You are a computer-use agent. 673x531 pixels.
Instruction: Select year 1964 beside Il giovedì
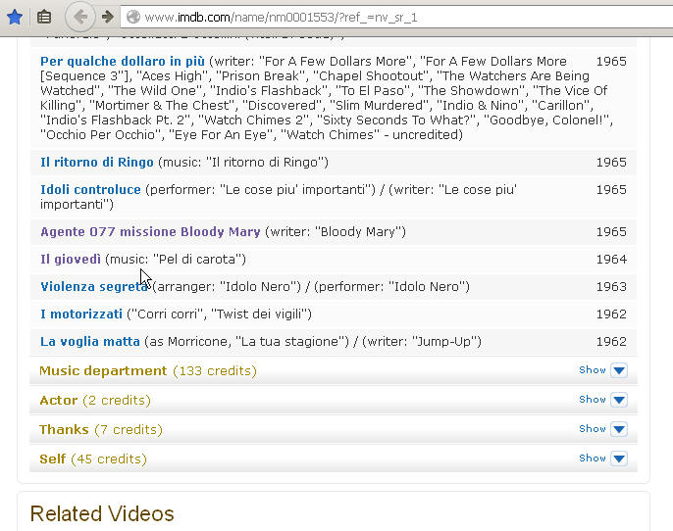click(x=611, y=260)
